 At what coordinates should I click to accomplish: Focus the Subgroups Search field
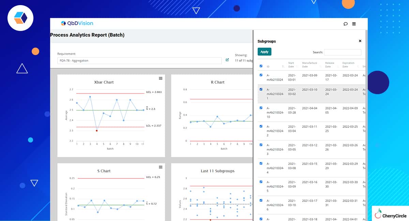click(x=343, y=52)
